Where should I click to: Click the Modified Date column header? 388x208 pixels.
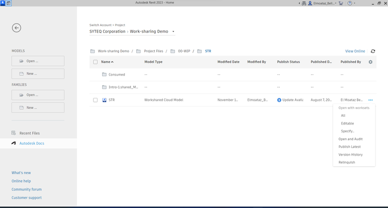(228, 62)
